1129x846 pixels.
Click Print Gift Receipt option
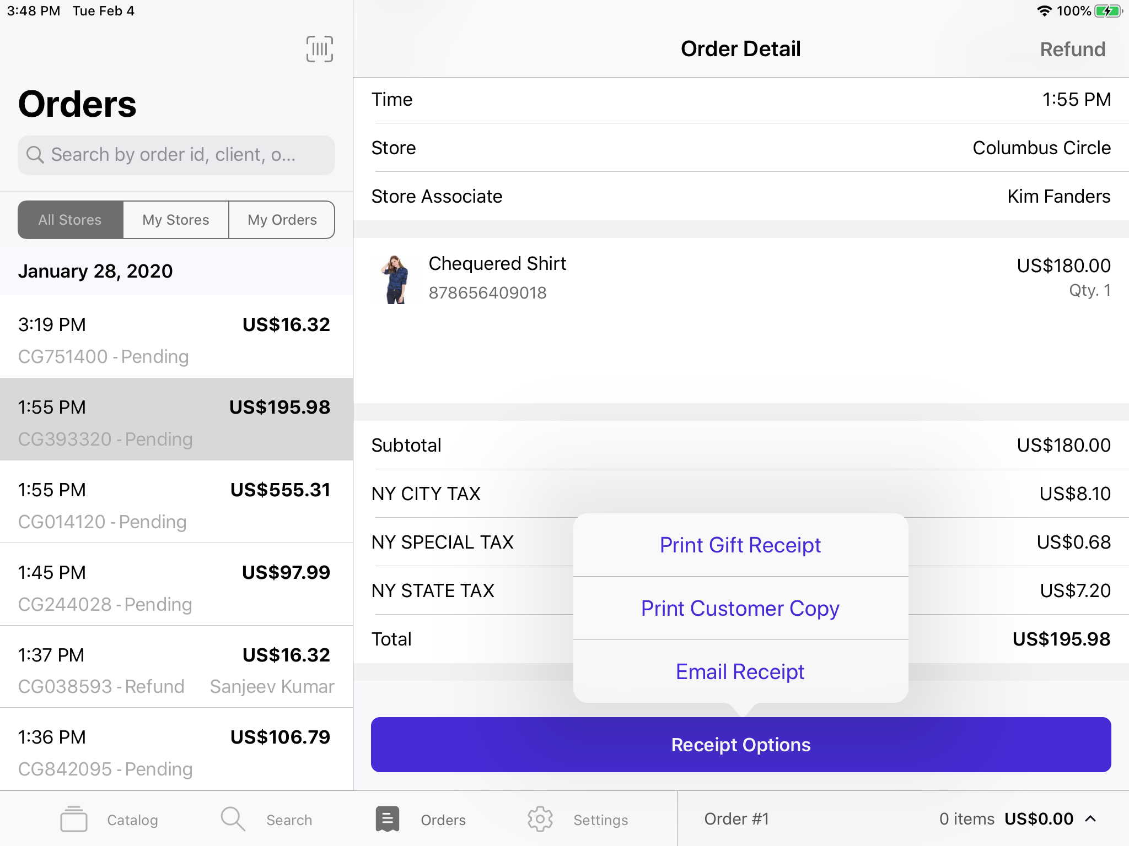pyautogui.click(x=740, y=545)
